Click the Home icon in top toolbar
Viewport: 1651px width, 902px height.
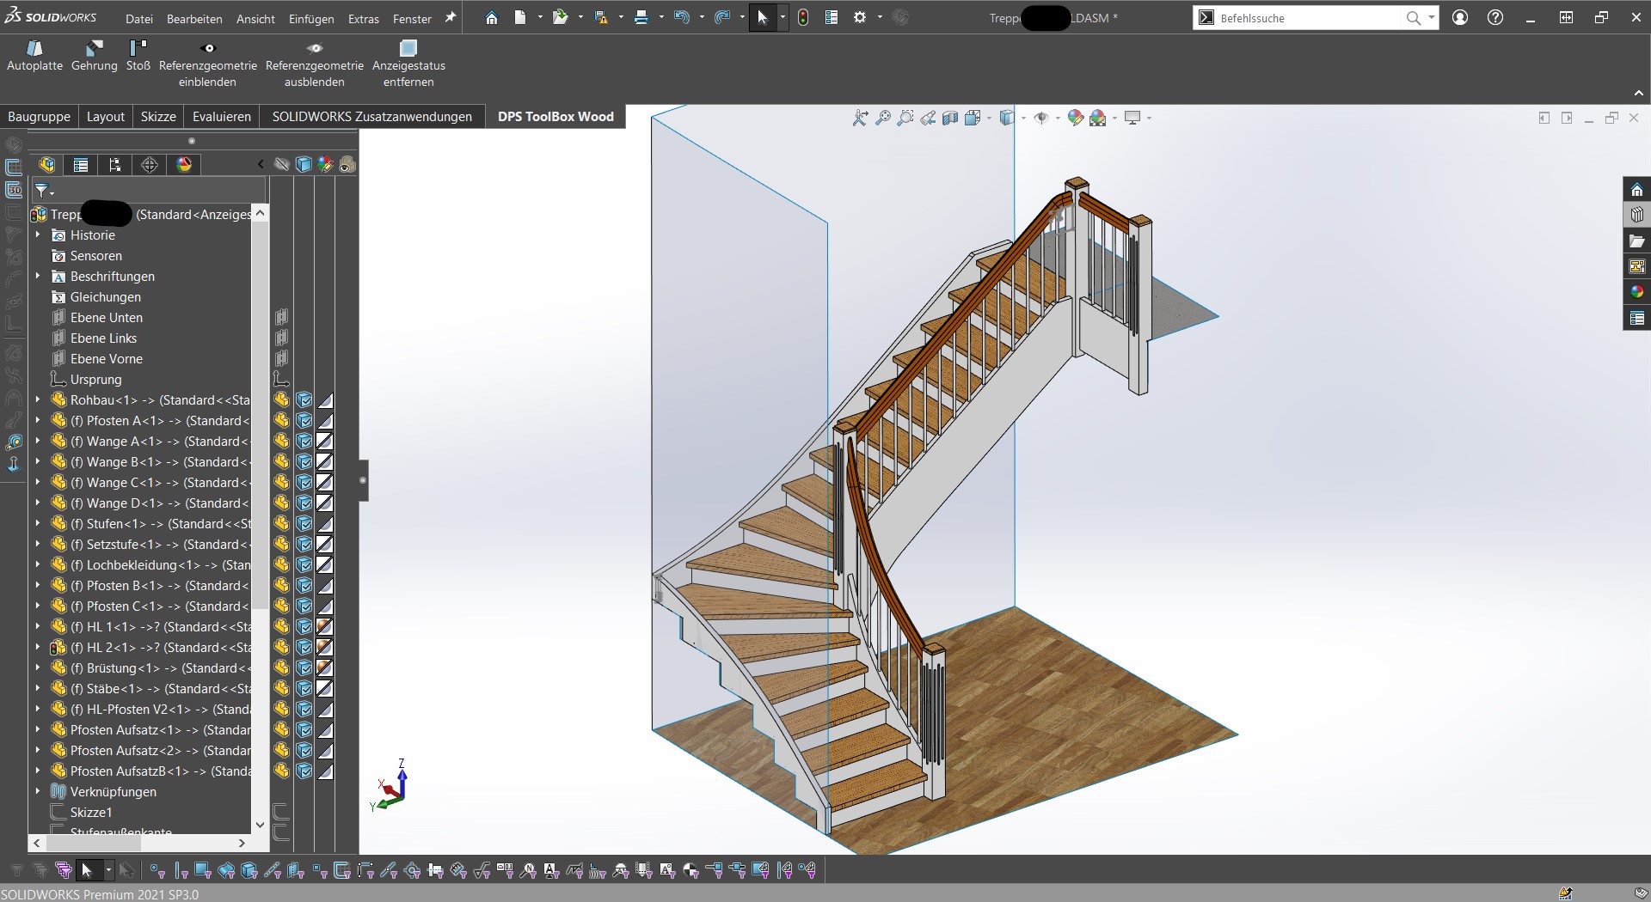[491, 18]
